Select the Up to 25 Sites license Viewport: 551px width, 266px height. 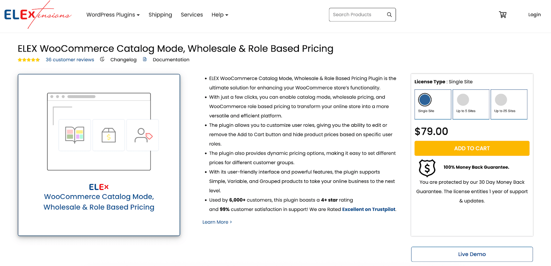pyautogui.click(x=509, y=104)
